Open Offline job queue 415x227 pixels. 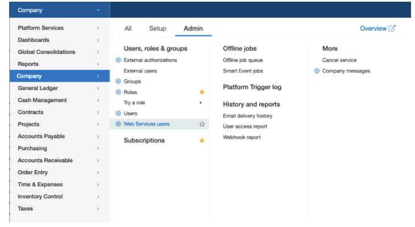pos(243,60)
